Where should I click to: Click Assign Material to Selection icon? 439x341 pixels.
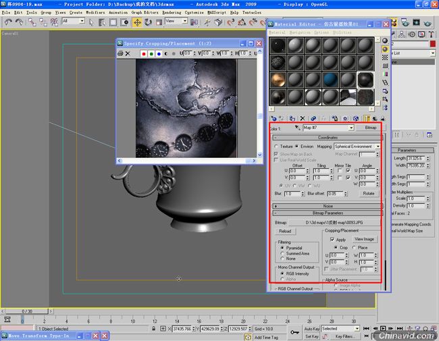[292, 118]
